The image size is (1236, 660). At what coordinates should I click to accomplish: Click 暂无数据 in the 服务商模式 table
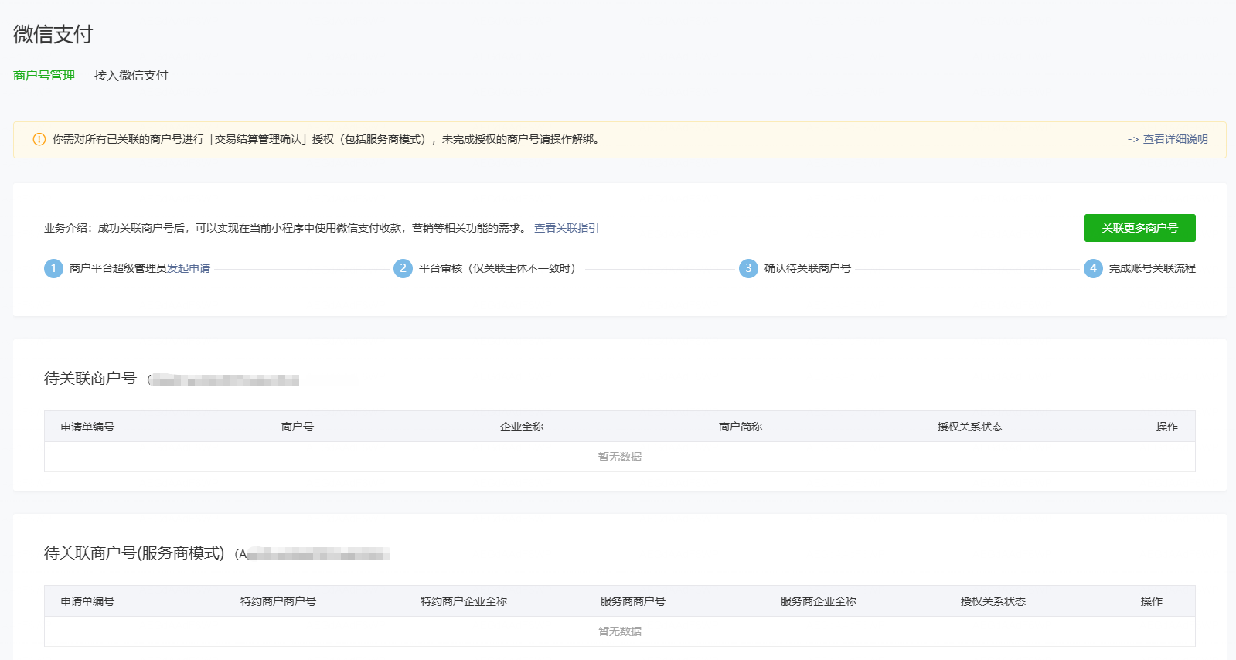click(x=620, y=631)
